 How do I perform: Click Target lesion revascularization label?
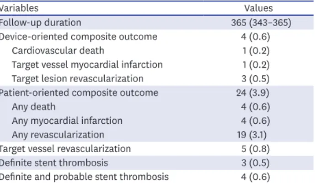pos(78,79)
